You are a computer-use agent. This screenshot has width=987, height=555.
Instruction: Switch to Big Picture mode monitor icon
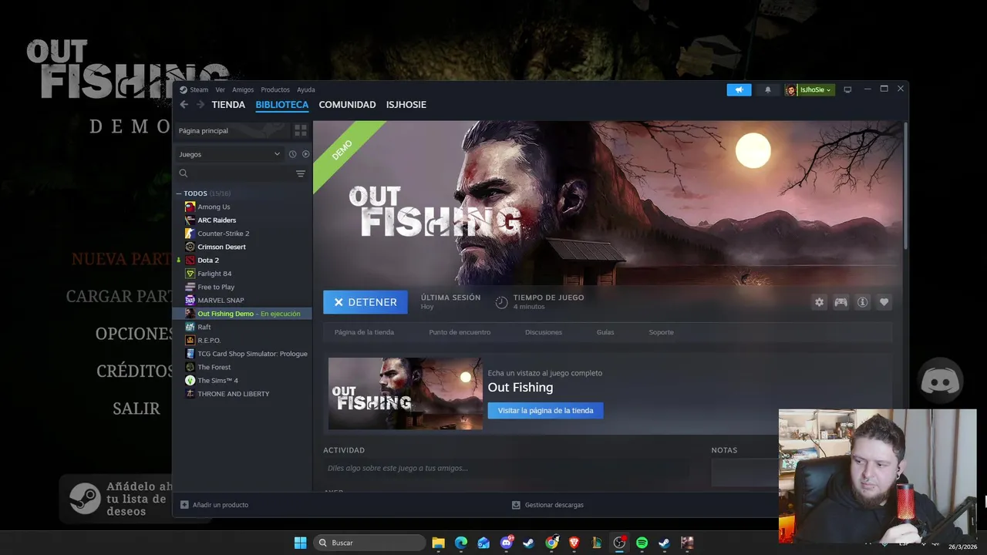[847, 89]
